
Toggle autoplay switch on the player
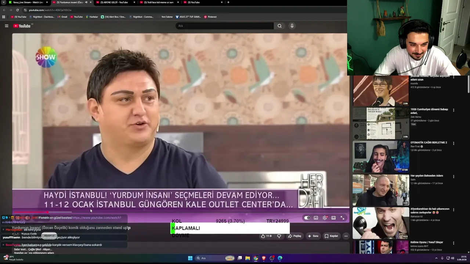(x=307, y=218)
